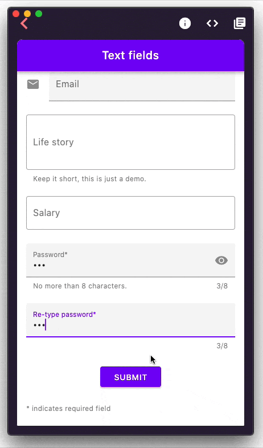The width and height of the screenshot is (263, 448).
Task: Select the Salary input field
Action: pos(130,213)
